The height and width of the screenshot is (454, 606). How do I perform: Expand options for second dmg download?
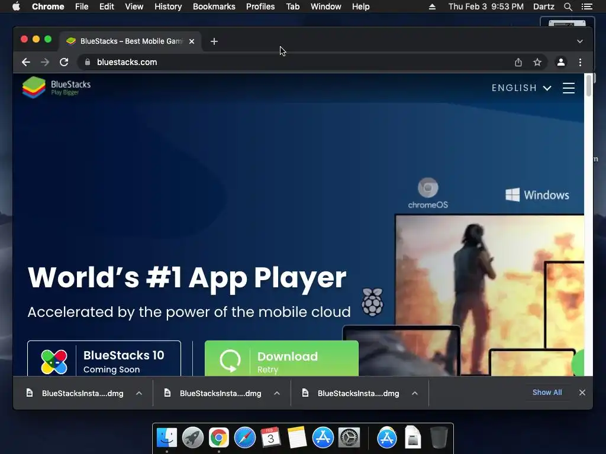click(277, 393)
